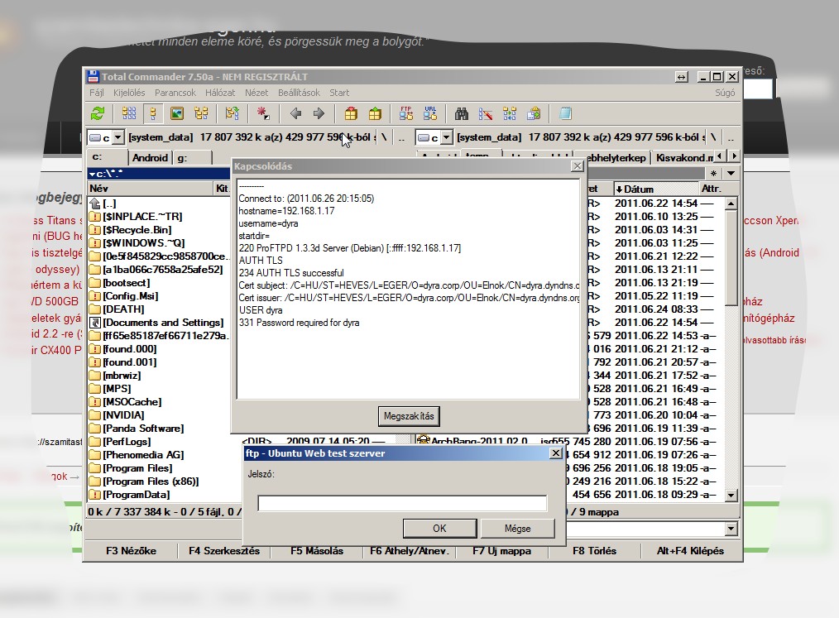Click the F7 Új mappa button

coord(502,551)
